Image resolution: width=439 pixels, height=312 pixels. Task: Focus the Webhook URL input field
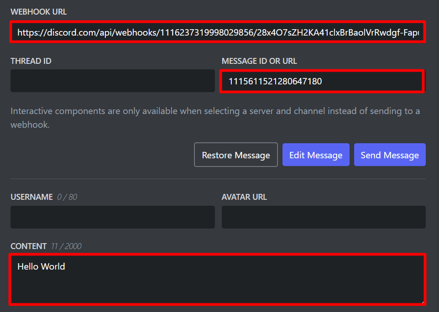tap(218, 32)
